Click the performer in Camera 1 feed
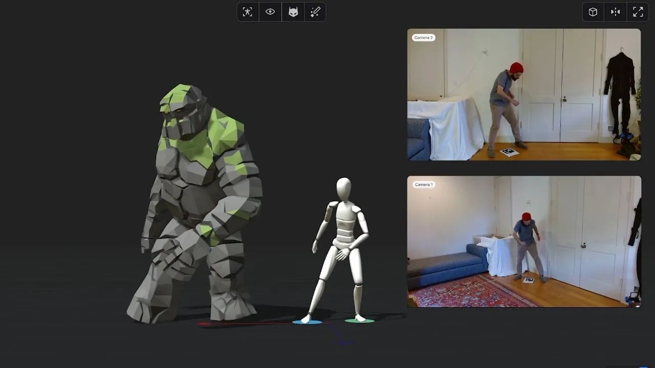 [527, 245]
